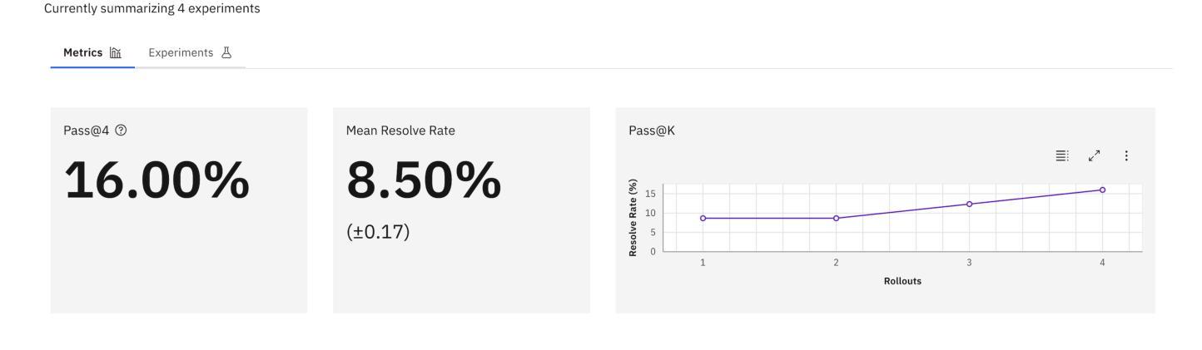Select the rollout 4 data point
Screen dimensions: 1202x350
(1102, 190)
